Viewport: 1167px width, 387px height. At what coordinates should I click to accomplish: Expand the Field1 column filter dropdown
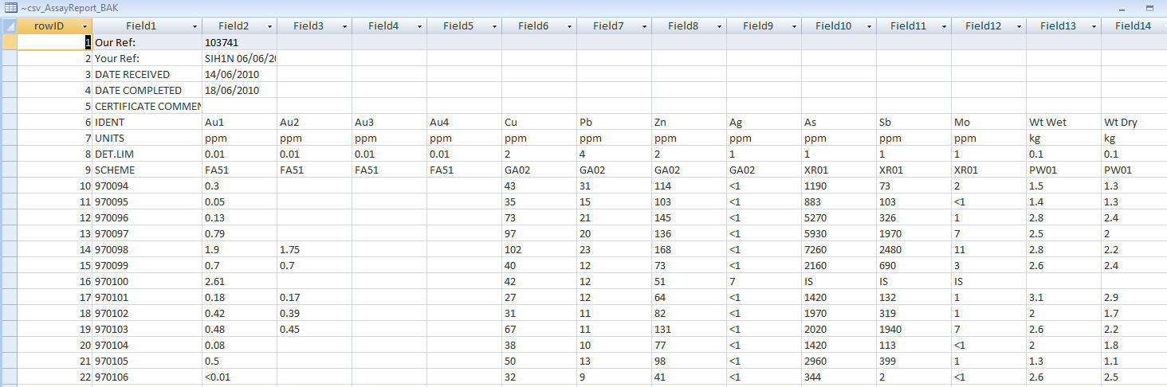click(194, 26)
